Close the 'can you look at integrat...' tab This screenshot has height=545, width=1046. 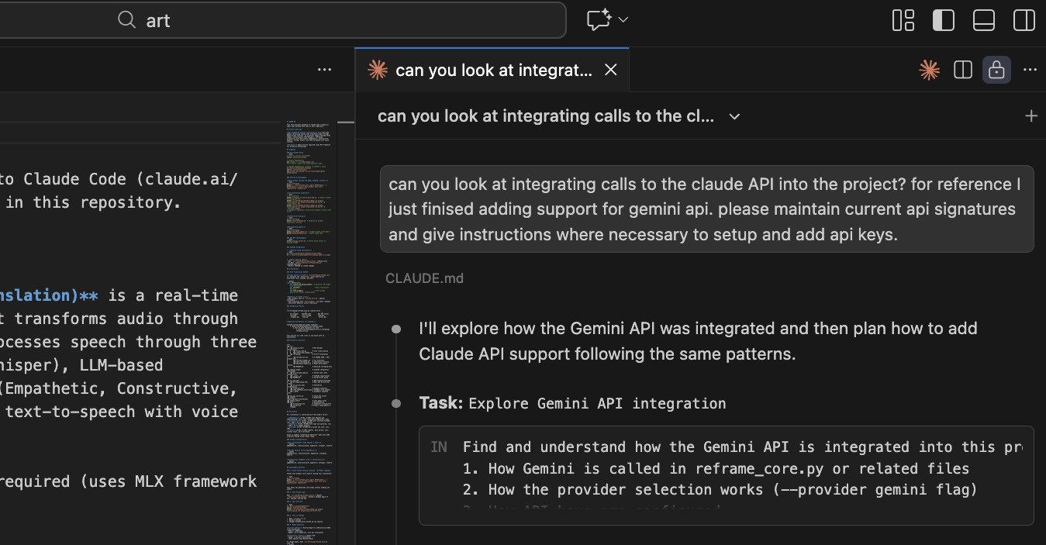pos(610,71)
